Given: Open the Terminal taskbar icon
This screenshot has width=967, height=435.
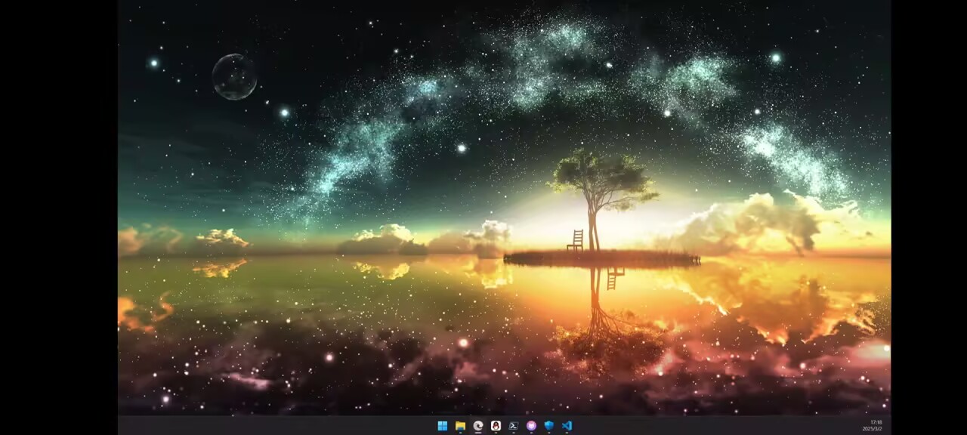Looking at the screenshot, I should tap(514, 426).
